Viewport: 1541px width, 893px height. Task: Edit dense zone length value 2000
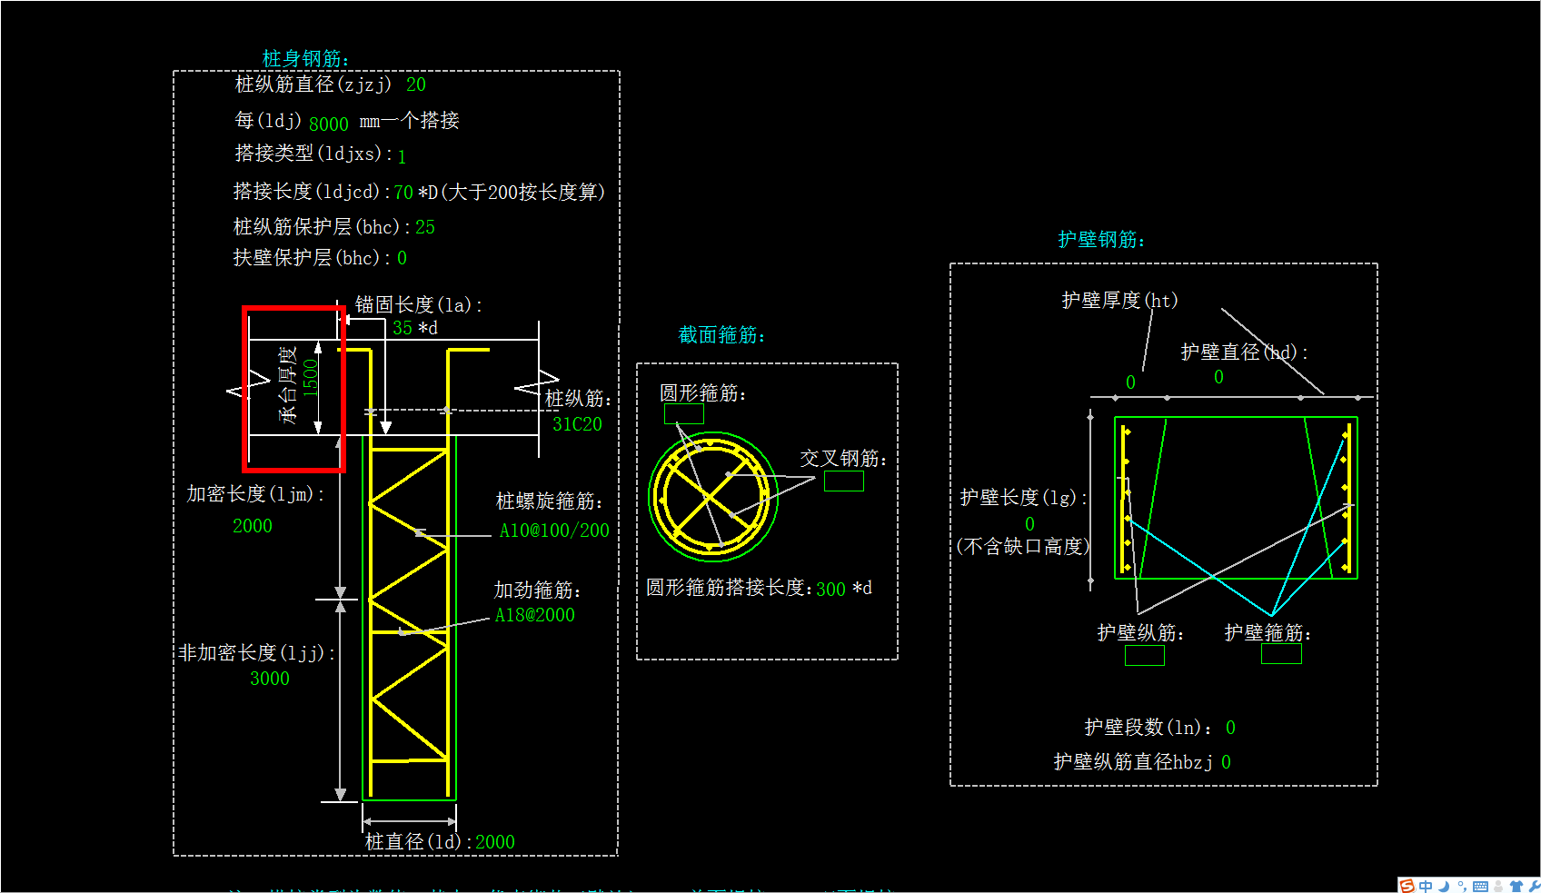253,526
